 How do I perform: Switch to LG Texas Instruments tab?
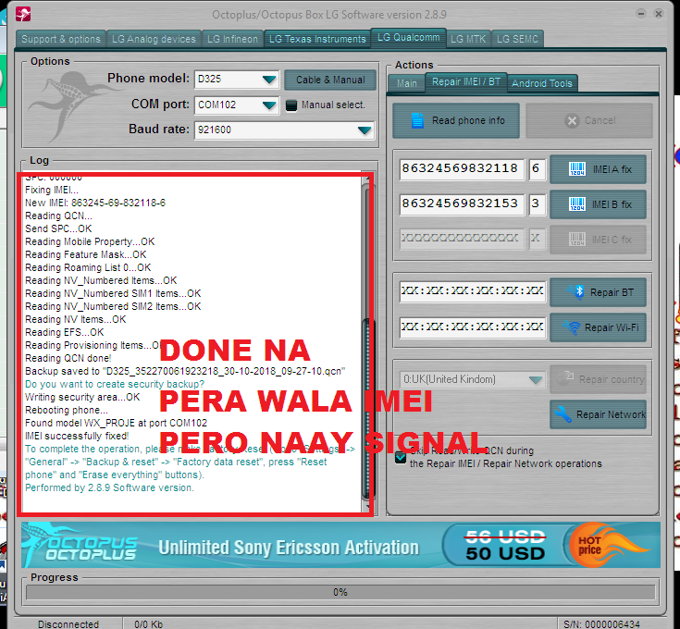tap(317, 39)
